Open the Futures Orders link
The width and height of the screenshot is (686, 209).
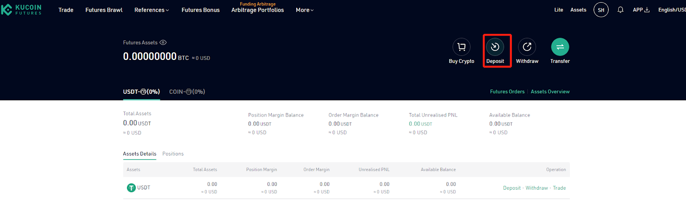[x=507, y=92]
